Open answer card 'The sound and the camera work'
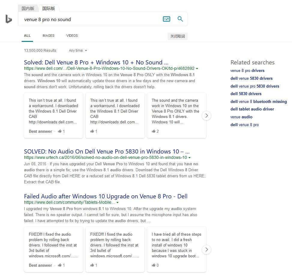The width and height of the screenshot is (292, 276). (176, 116)
